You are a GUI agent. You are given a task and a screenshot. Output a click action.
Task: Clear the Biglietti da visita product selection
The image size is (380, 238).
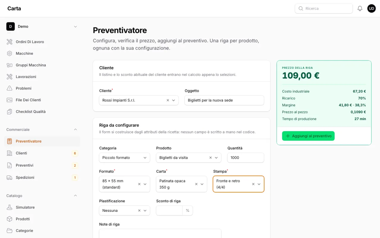[210, 158]
